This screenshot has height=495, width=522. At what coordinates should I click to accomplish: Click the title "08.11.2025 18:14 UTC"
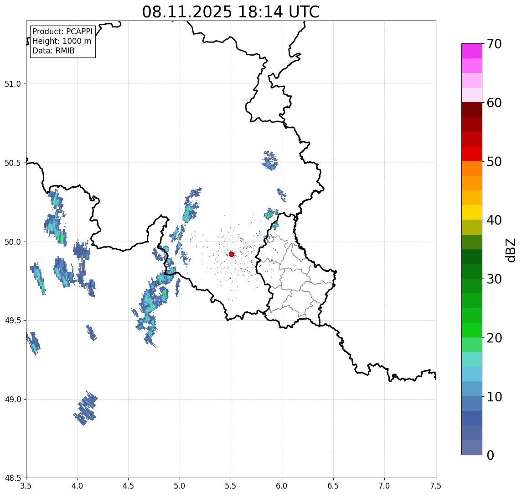pyautogui.click(x=231, y=12)
